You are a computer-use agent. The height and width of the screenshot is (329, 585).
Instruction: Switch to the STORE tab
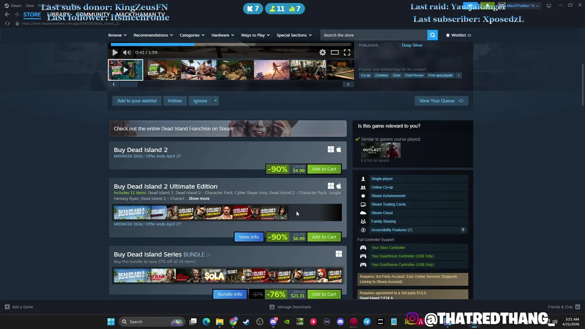coord(32,15)
